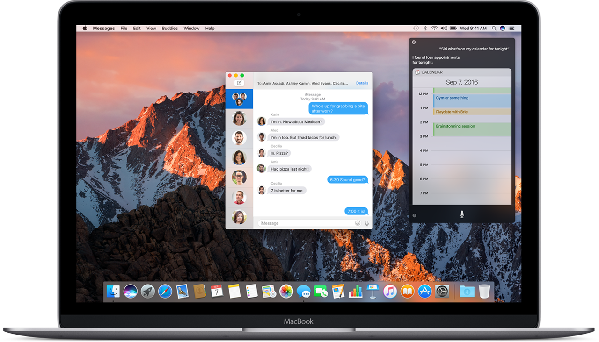Open System Preferences gear in dock
This screenshot has height=342, width=599.
tap(442, 292)
